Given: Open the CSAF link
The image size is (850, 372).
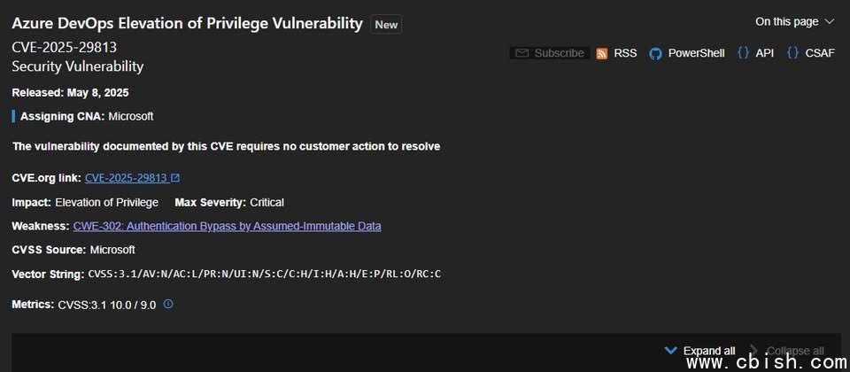Looking at the screenshot, I should pyautogui.click(x=811, y=53).
